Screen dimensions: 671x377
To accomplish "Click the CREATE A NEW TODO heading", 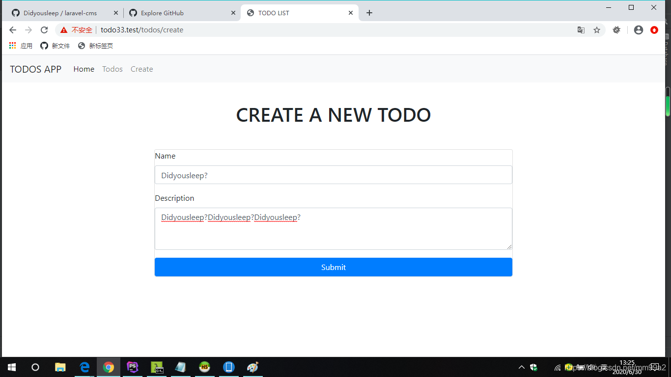I will pyautogui.click(x=334, y=115).
